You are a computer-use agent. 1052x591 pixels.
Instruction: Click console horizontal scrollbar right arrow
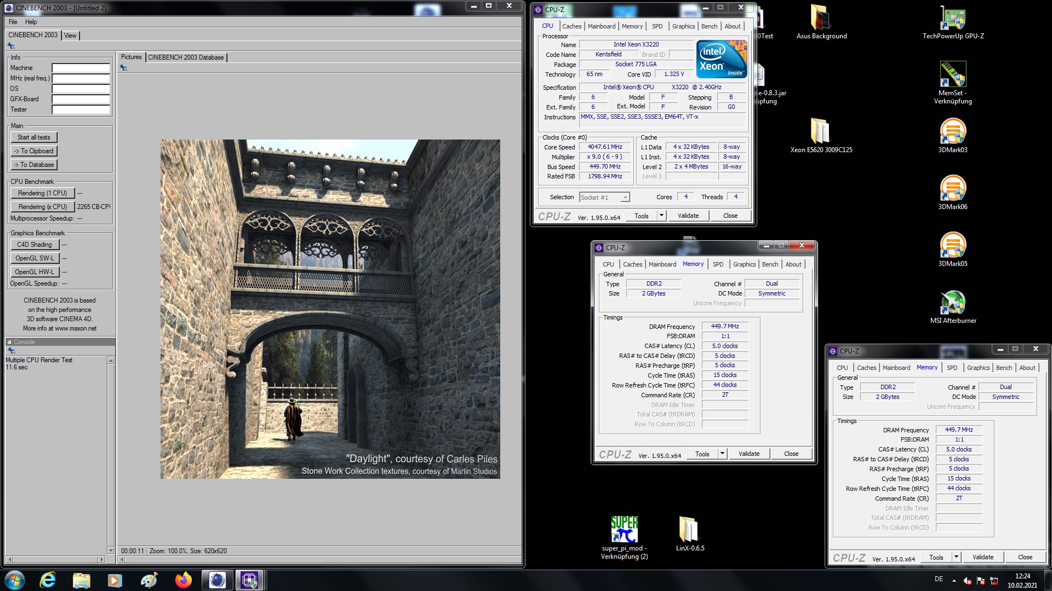(102, 559)
